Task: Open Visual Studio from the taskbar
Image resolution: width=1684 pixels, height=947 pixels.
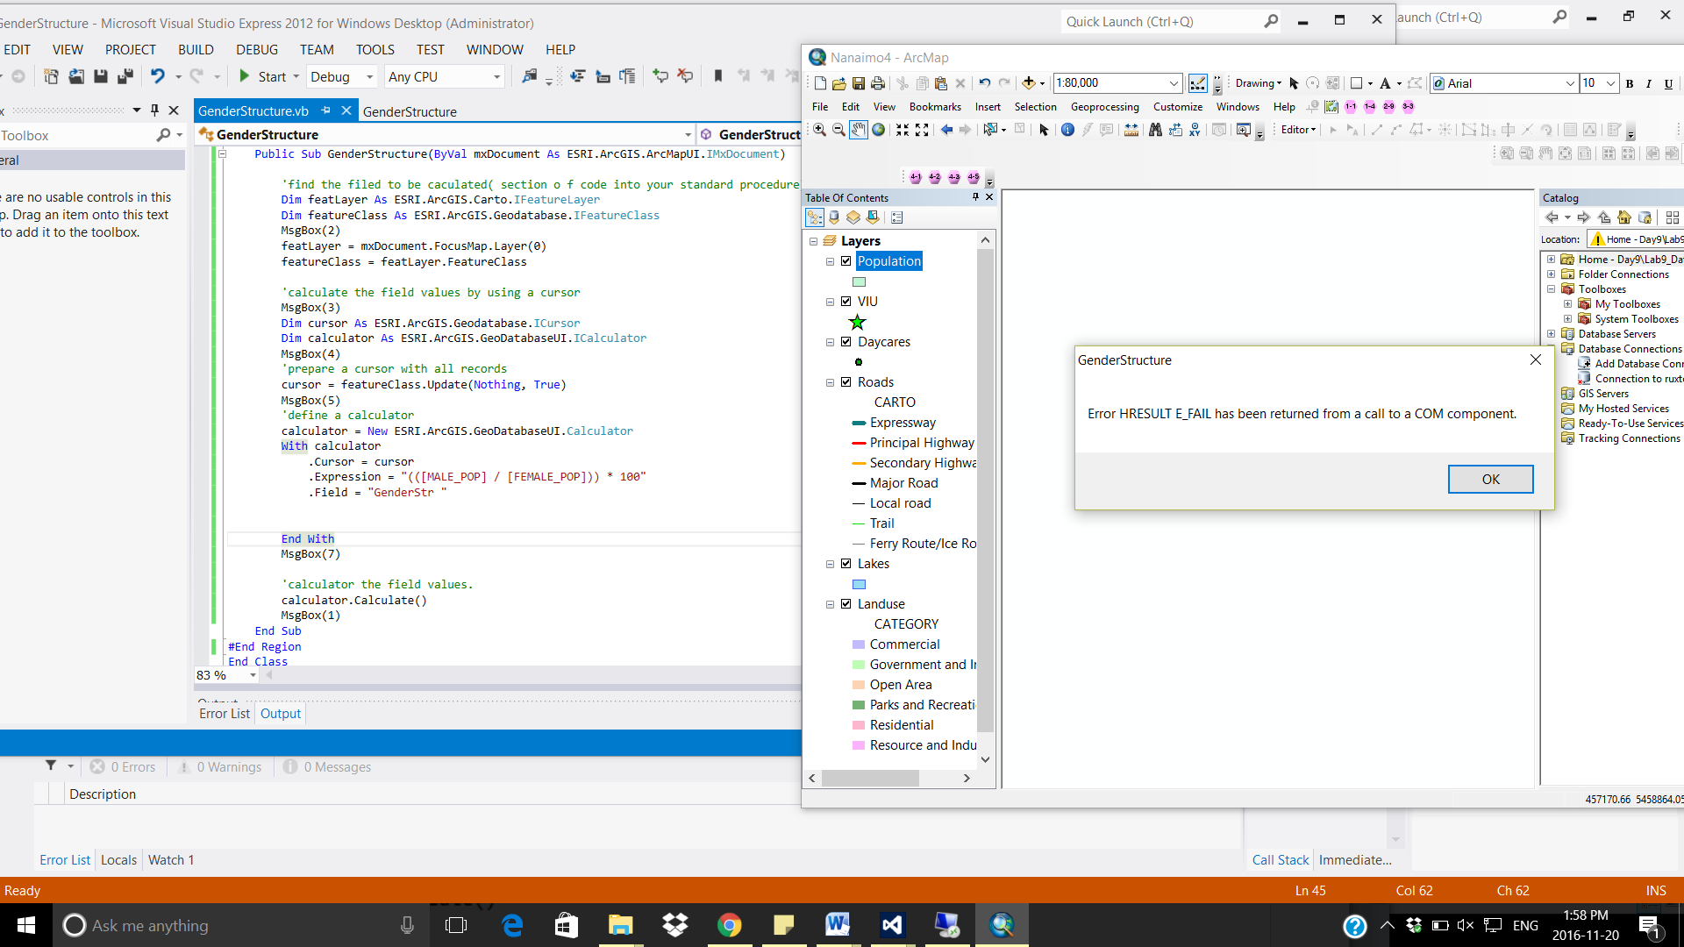Action: click(892, 925)
